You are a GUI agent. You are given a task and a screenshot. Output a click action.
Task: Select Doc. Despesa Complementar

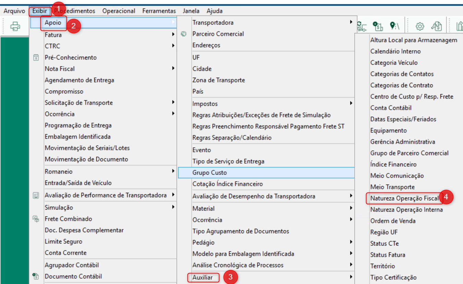pyautogui.click(x=84, y=230)
